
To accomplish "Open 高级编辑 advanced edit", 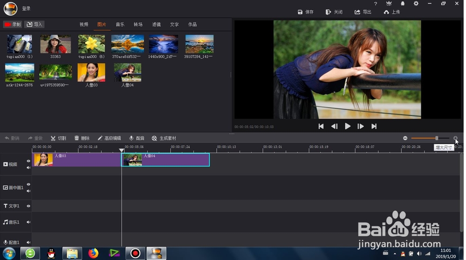I will coord(109,138).
